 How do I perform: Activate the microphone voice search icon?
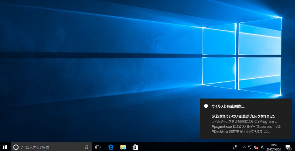[86, 147]
